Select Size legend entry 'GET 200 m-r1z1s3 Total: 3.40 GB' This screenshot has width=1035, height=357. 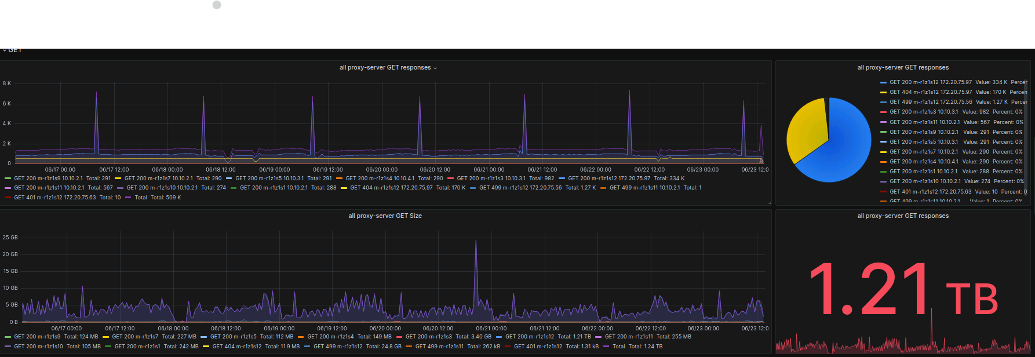443,337
